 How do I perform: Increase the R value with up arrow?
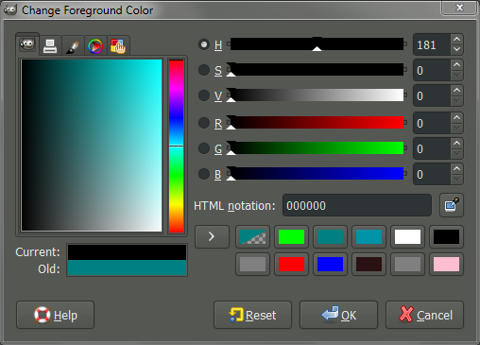click(456, 118)
